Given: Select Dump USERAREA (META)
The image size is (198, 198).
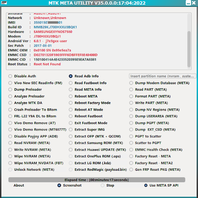Looking at the screenshot, I should tap(131, 116).
